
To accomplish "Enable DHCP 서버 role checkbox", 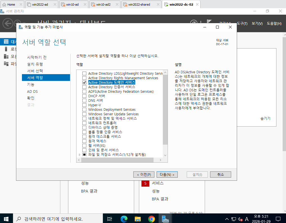I will [84, 96].
